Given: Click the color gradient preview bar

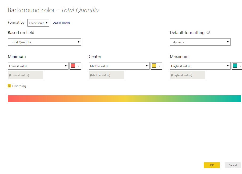Looking at the screenshot, I should pos(124,99).
